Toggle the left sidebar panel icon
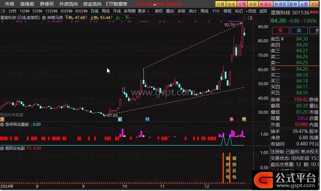321x191 pixels. 3,11
